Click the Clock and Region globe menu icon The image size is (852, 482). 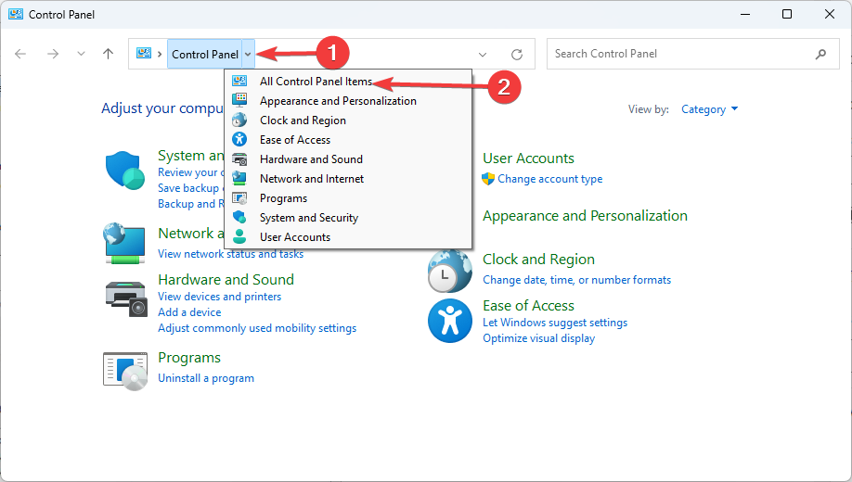(239, 120)
